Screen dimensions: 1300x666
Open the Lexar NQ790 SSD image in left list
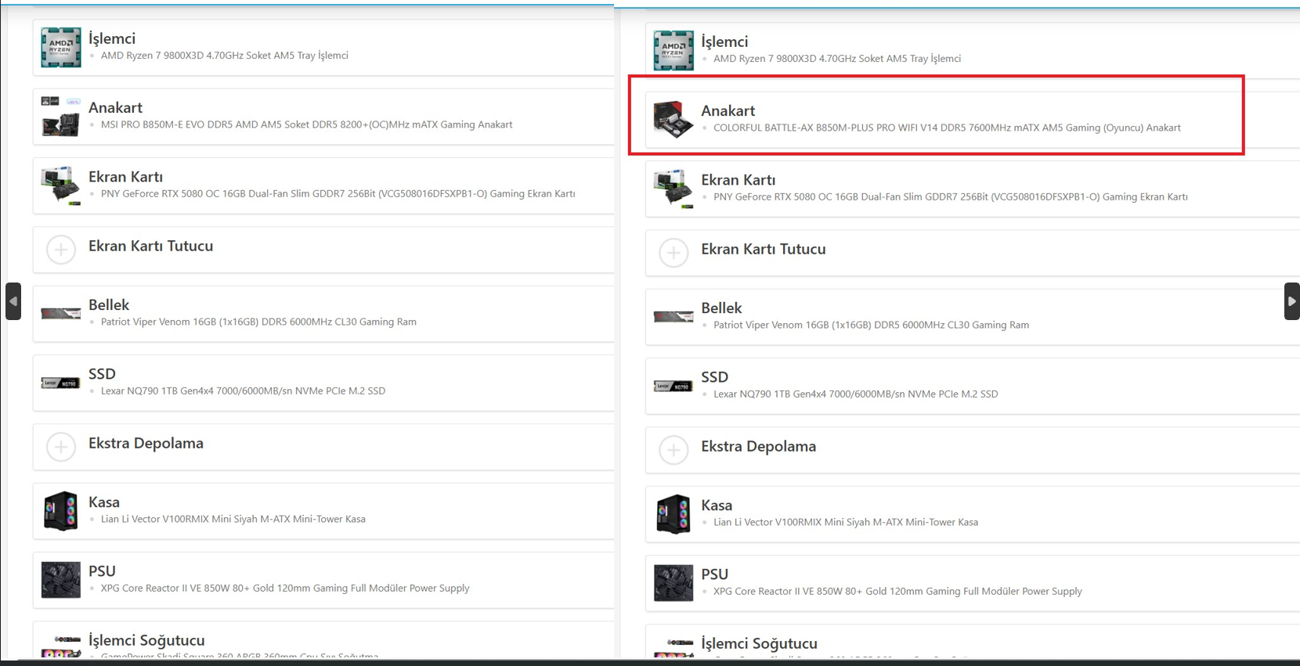click(61, 383)
